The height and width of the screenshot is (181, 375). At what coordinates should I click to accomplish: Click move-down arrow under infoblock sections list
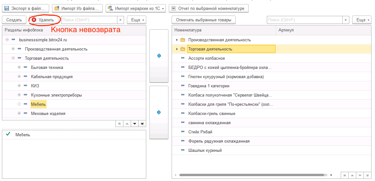135,124
